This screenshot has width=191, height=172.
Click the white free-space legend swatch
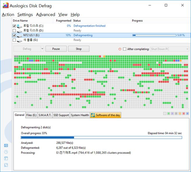pos(165,113)
